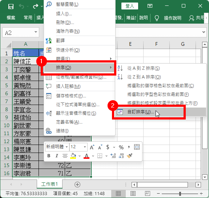Click the 工作表1 sheet tab
The width and height of the screenshot is (209, 198).
[49, 184]
